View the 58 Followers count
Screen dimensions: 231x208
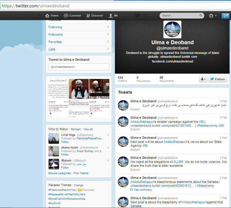tap(167, 79)
